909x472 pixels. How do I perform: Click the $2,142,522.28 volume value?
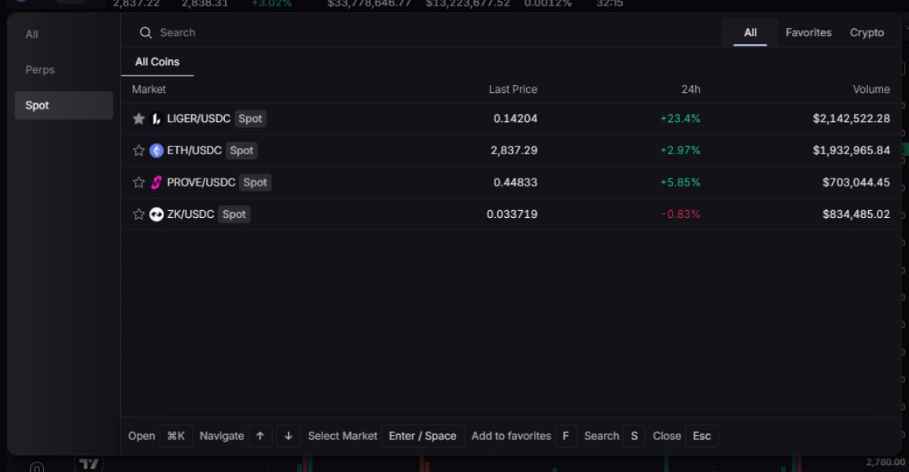pyautogui.click(x=851, y=119)
